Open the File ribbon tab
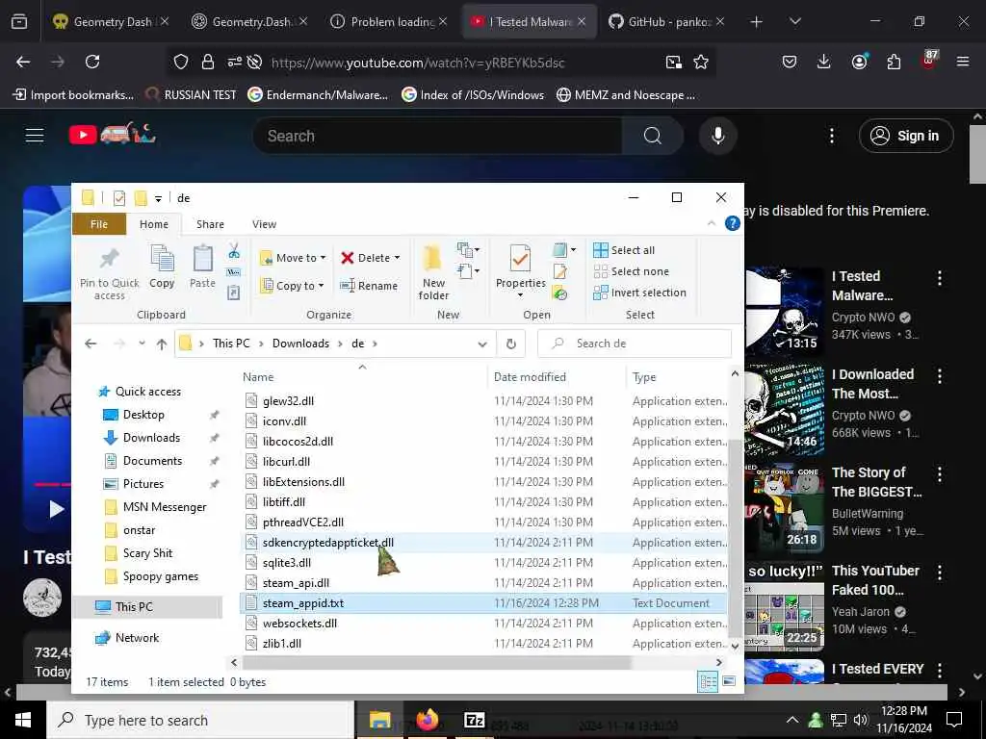The image size is (986, 739). [x=99, y=224]
